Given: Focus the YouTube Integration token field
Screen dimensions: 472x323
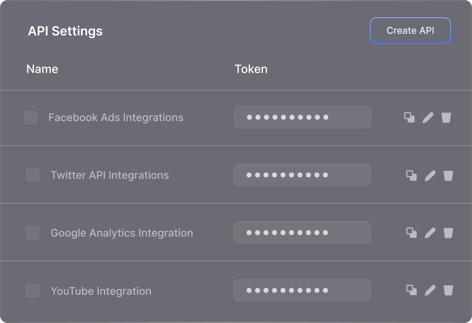Looking at the screenshot, I should [x=302, y=291].
